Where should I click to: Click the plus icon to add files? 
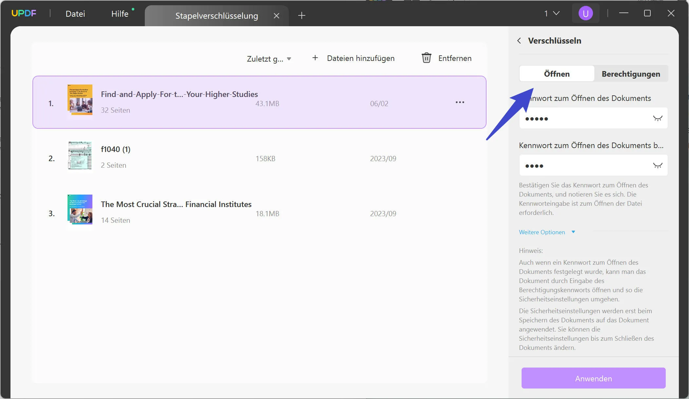315,58
